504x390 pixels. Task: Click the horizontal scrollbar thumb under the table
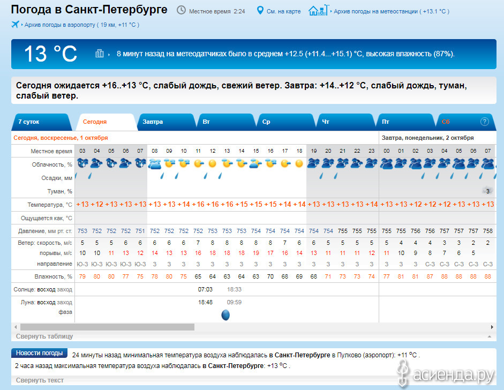(x=107, y=327)
